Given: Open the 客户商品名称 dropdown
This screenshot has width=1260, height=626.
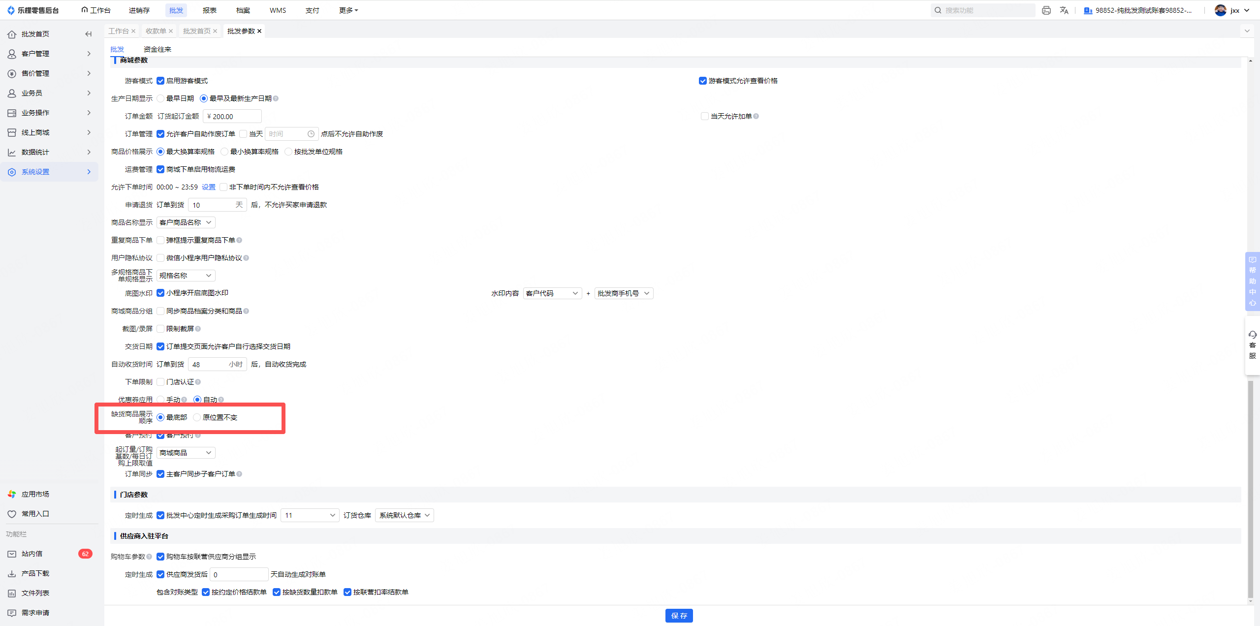Looking at the screenshot, I should 186,222.
